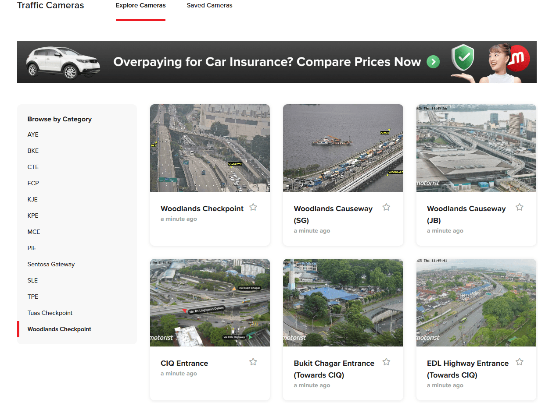Click the green shield checkmark icon
Viewport: 538px width, 403px height.
click(463, 58)
